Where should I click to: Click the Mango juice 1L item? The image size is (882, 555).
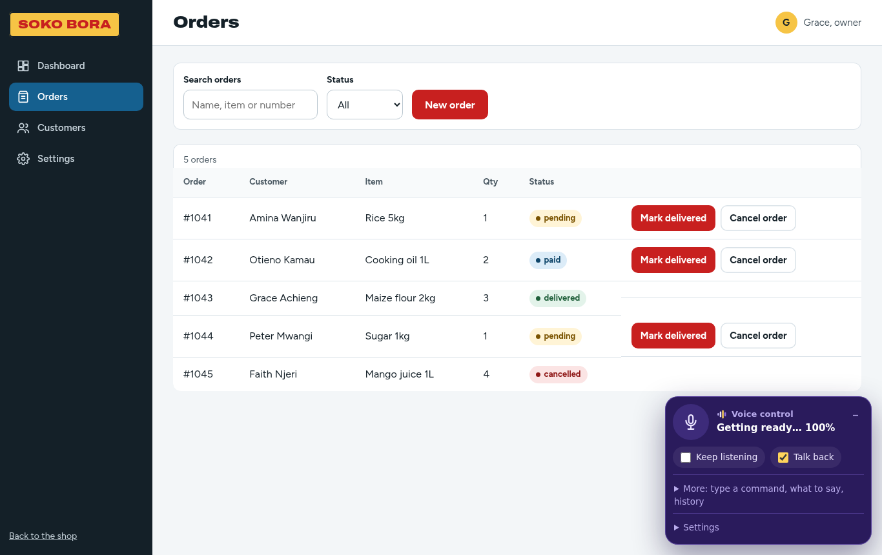(x=399, y=374)
